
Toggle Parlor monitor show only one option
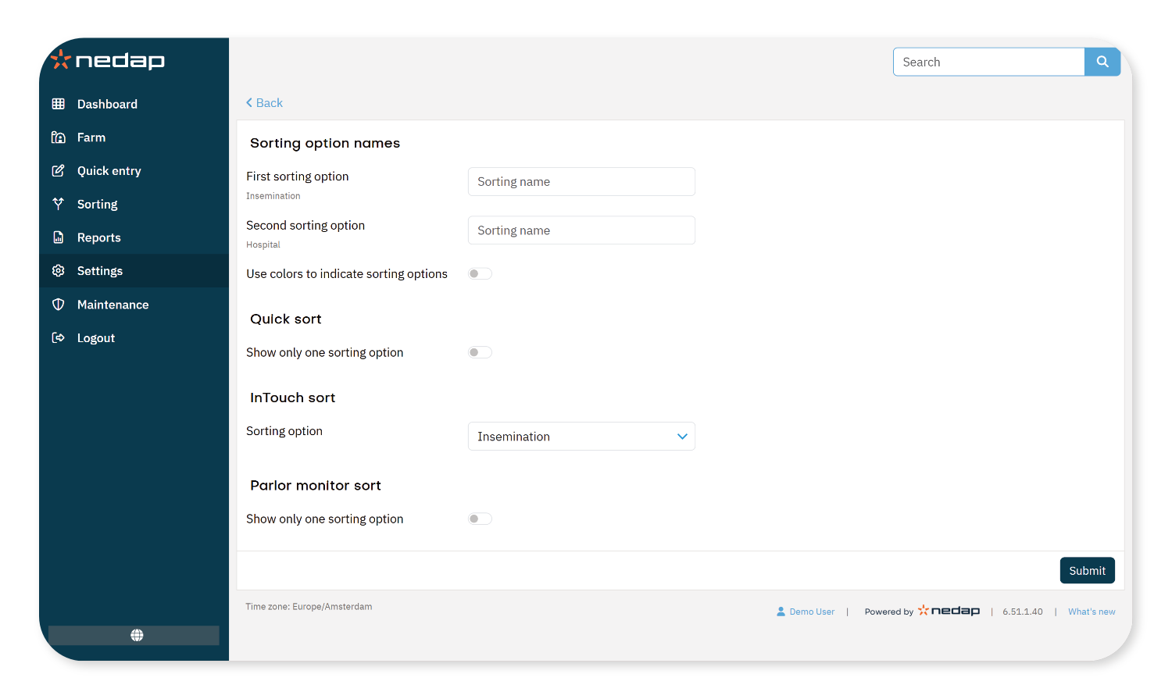480,519
